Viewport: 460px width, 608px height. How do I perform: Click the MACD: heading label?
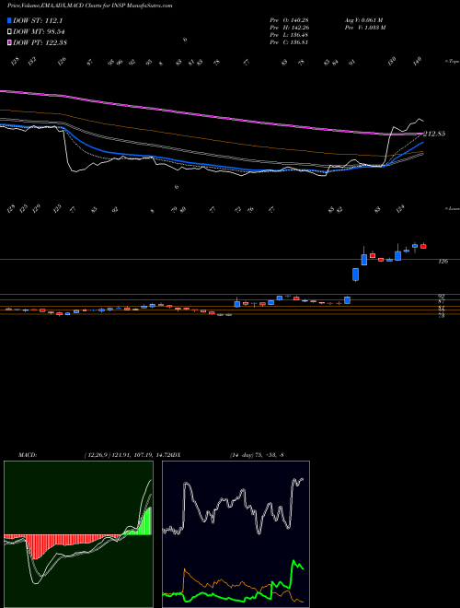point(27,454)
